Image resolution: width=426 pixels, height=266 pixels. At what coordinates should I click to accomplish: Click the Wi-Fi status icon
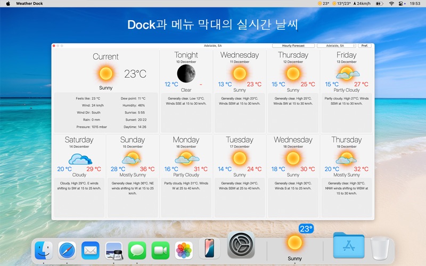point(391,4)
